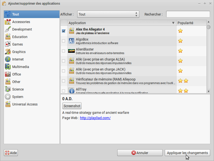214x161 pixels.
Task: Click the Accessories scissors icon
Action: click(x=8, y=22)
